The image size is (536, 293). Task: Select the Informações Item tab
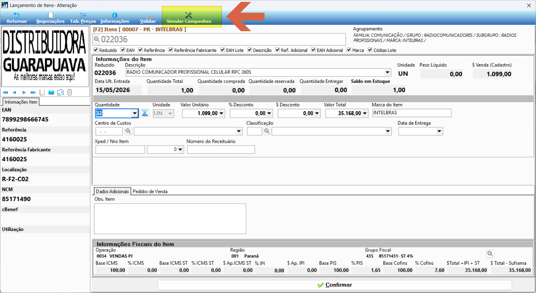(x=21, y=102)
